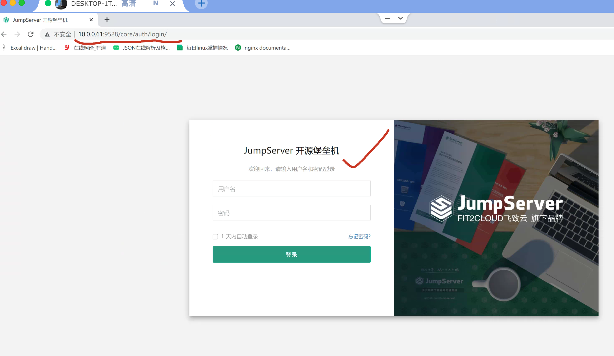Click the nginx documentation bookmark icon

click(x=238, y=48)
